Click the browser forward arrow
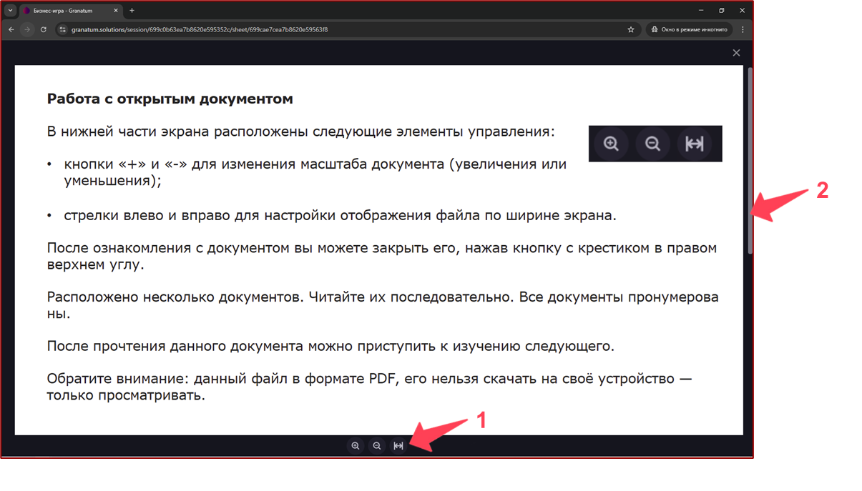 (27, 29)
